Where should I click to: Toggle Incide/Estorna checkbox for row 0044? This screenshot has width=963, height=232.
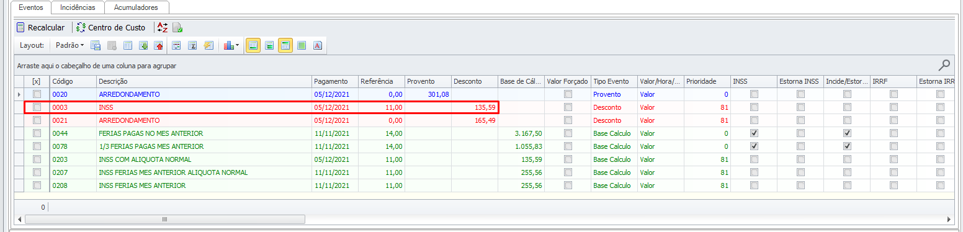[x=847, y=133]
